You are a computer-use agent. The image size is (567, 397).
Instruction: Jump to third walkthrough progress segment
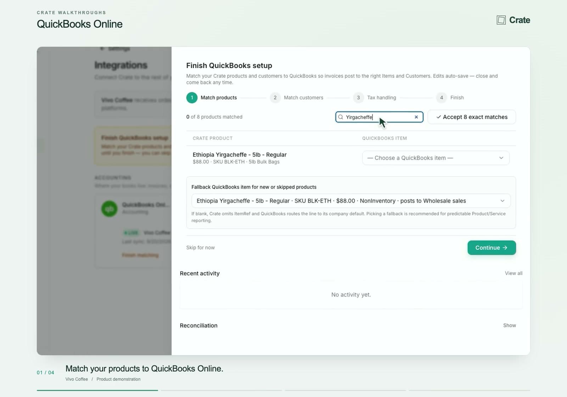[x=346, y=390]
